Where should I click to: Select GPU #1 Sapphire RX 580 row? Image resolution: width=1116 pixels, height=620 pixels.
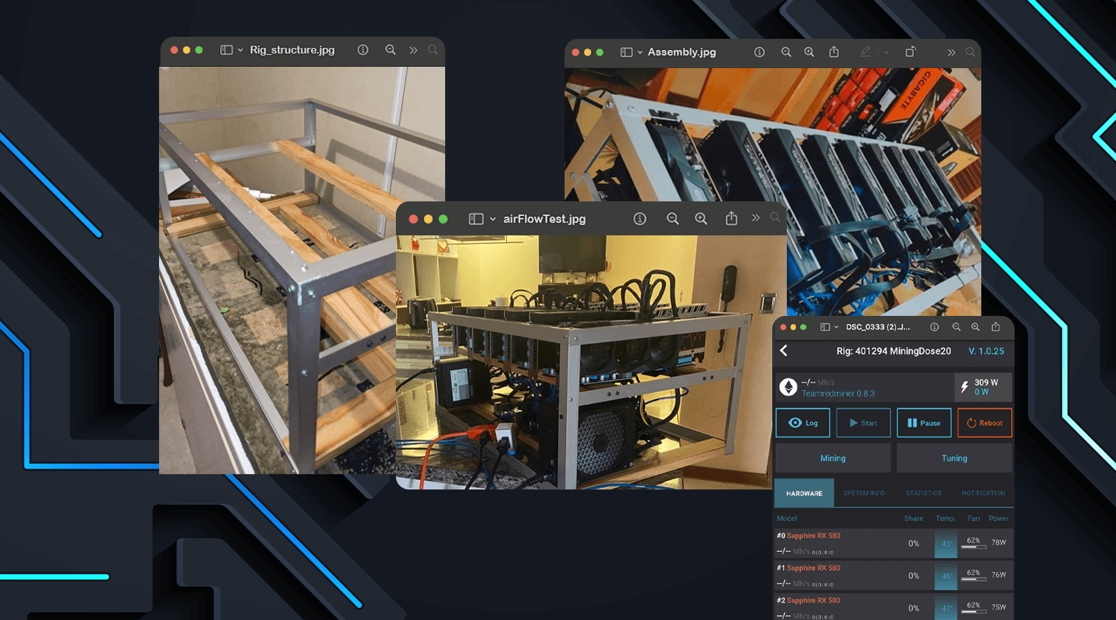pos(894,576)
